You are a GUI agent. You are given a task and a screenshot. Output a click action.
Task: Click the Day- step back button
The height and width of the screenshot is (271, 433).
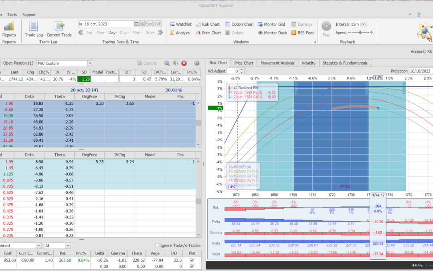click(x=112, y=33)
